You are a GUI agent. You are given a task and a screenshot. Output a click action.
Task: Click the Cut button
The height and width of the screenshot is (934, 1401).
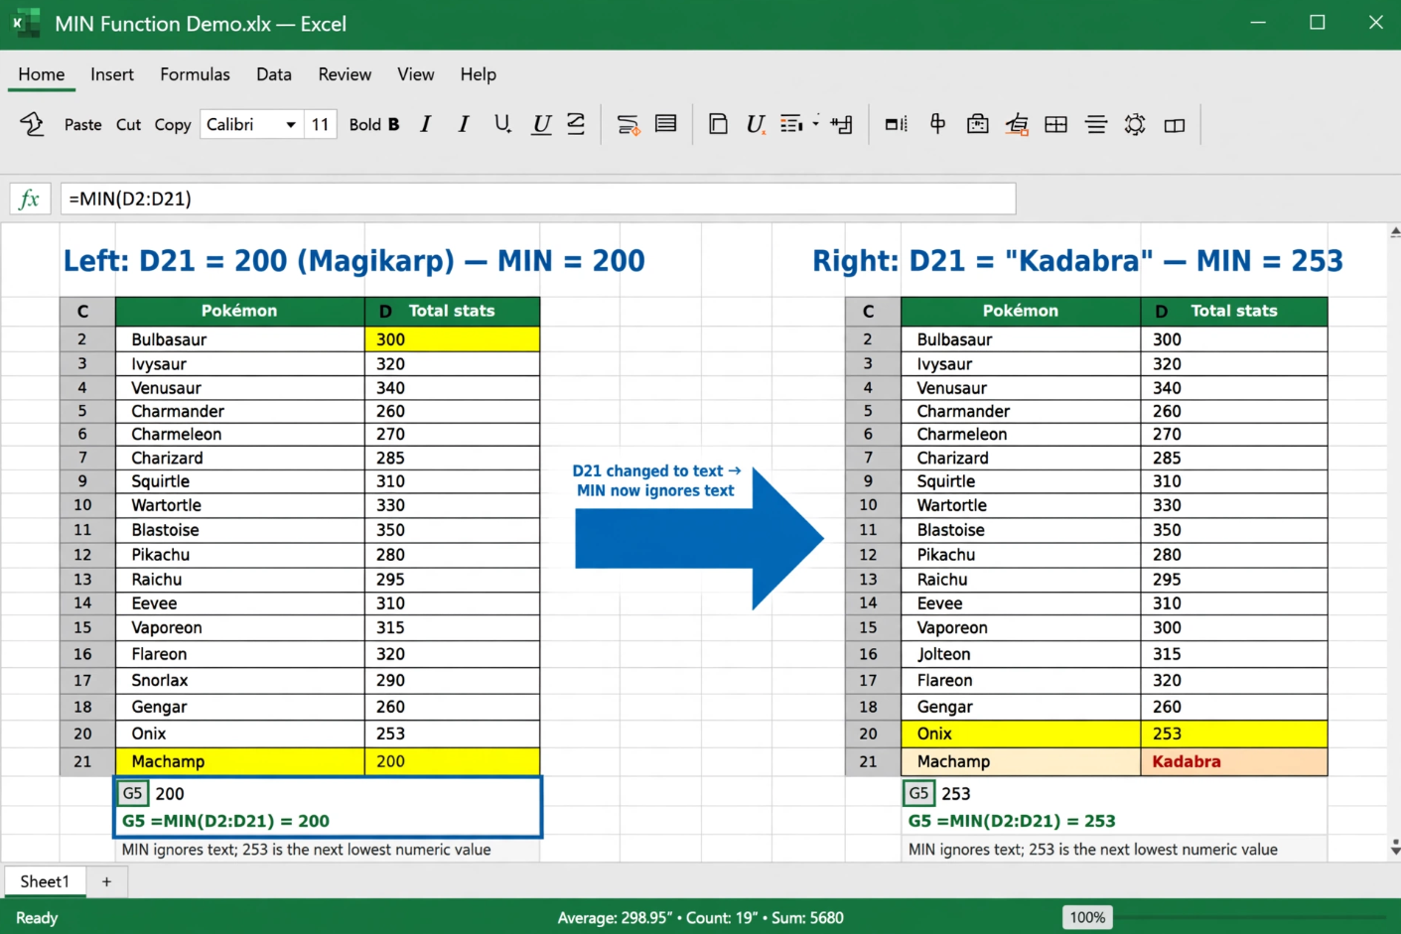click(128, 124)
